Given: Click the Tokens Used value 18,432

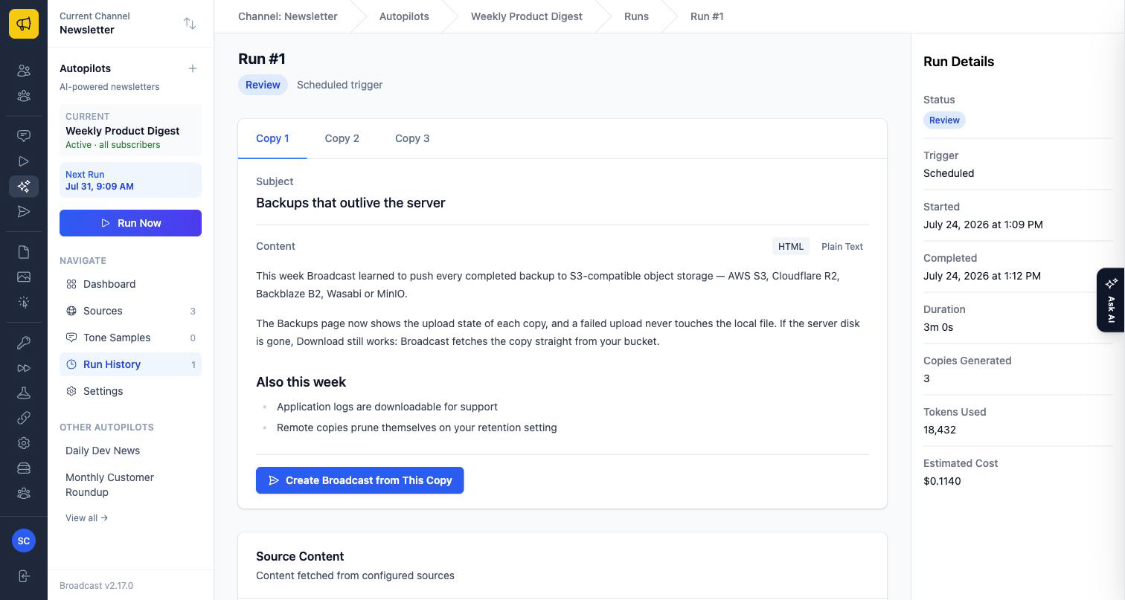Looking at the screenshot, I should click(x=940, y=430).
